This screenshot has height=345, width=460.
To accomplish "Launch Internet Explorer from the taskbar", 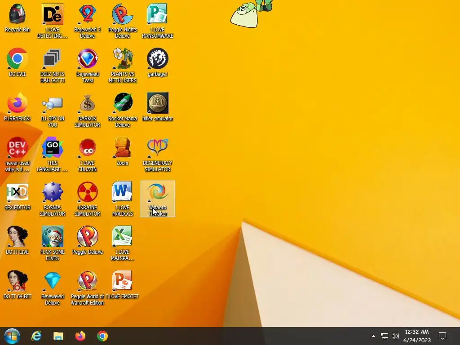I will [x=36, y=336].
